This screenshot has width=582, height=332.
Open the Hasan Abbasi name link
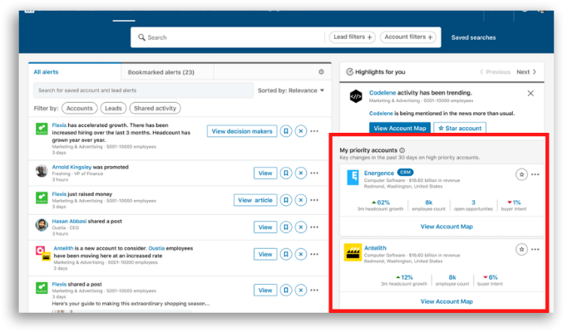coord(69,222)
